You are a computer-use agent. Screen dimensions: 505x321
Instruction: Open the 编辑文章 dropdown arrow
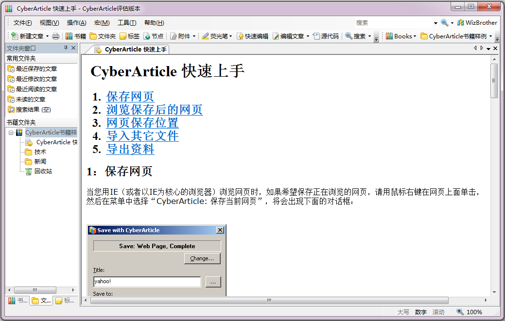pyautogui.click(x=308, y=36)
